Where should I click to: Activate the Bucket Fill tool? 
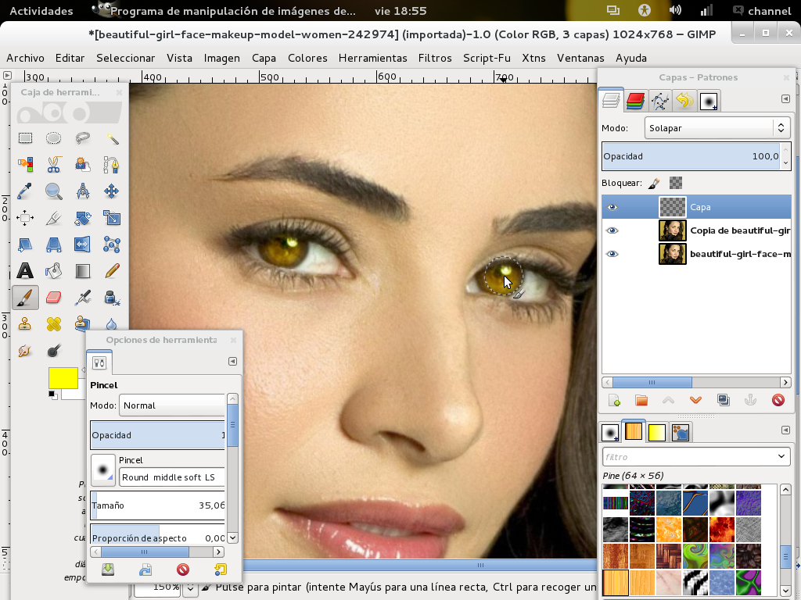coord(54,270)
